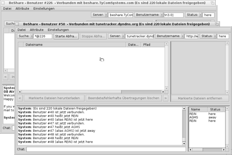Expand the Benutzername dropdown in front window

point(170,36)
